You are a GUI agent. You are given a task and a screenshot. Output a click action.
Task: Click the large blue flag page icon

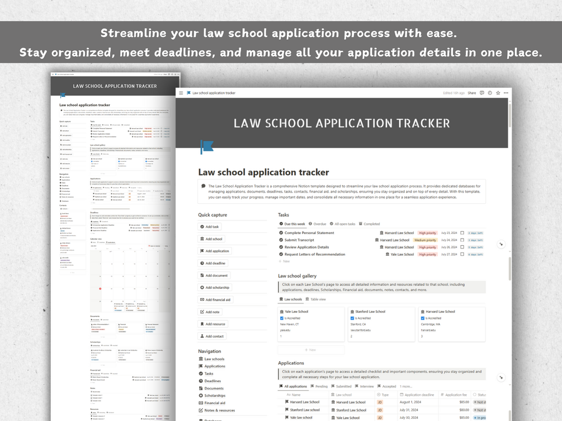point(207,147)
